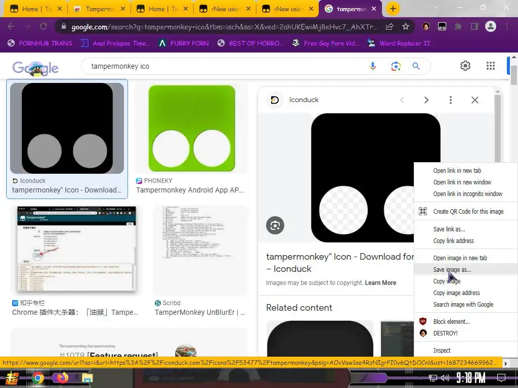Select the green PHONEKY Tampermonkey thumbnail
This screenshot has height=388, width=518.
pyautogui.click(x=192, y=128)
